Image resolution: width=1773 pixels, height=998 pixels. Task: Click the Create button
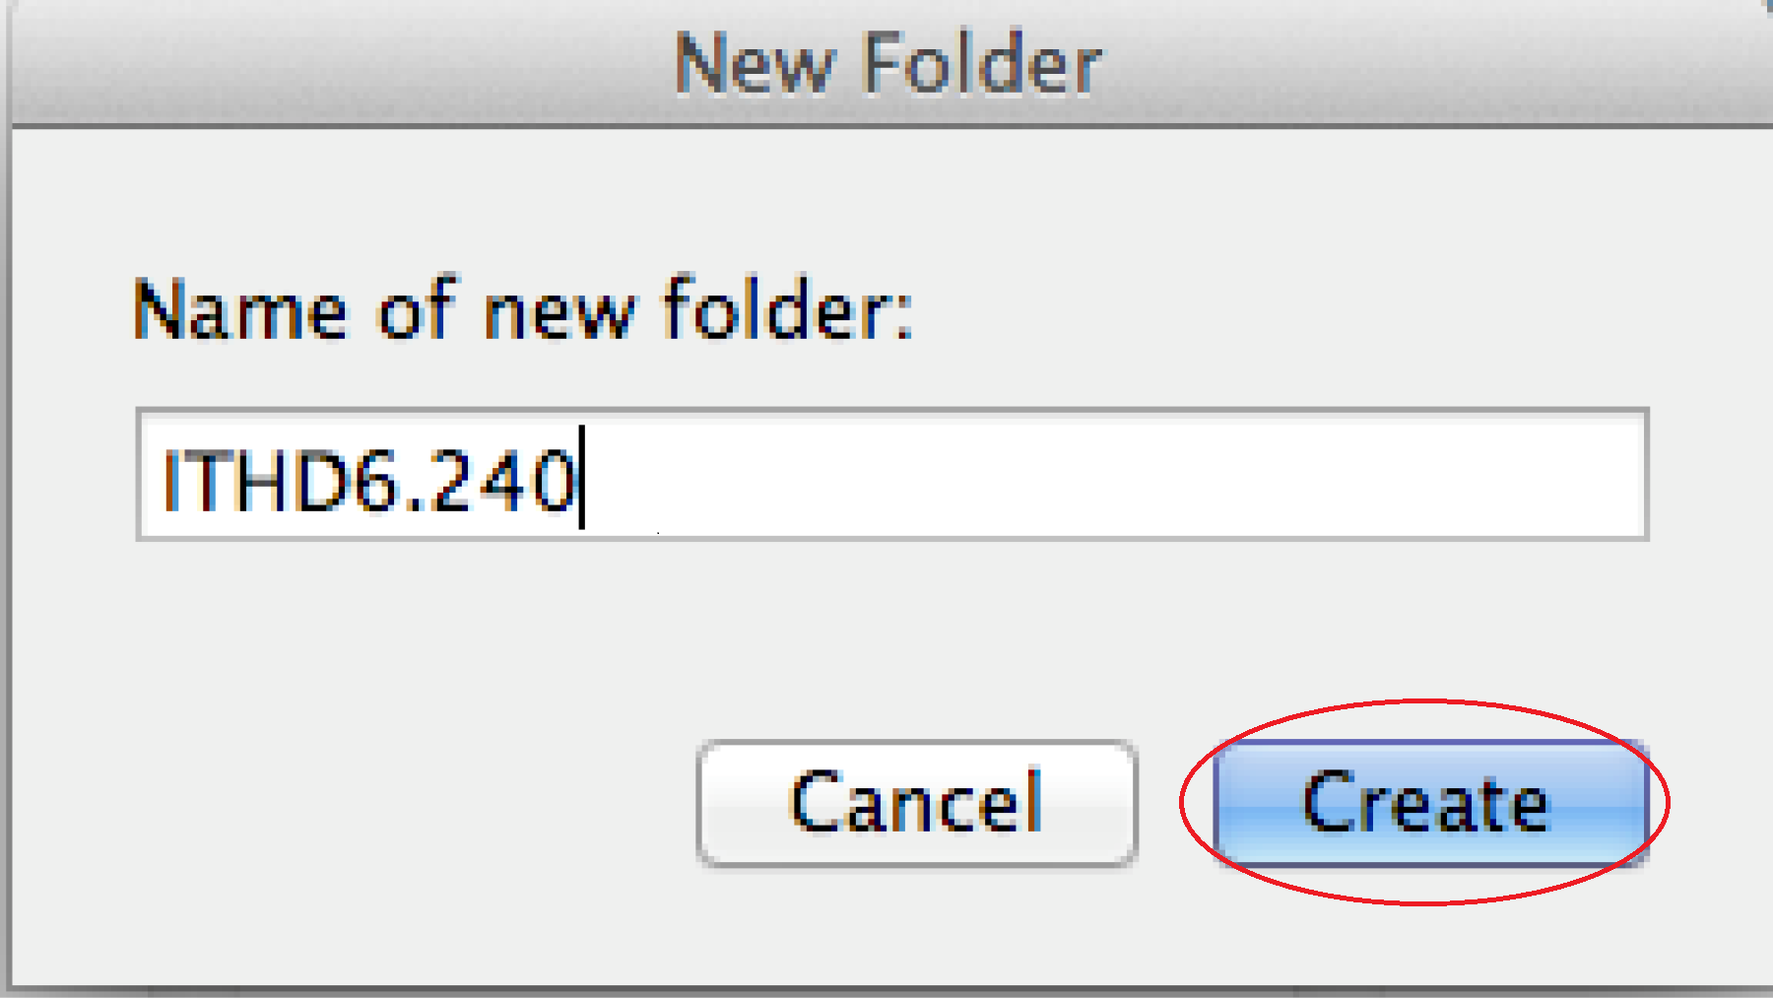1430,803
